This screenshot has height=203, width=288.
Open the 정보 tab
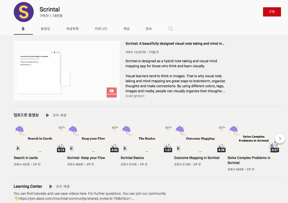coord(149,29)
